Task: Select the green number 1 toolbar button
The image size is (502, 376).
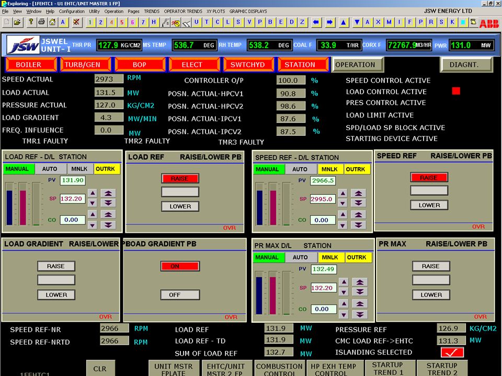Action: click(x=90, y=22)
